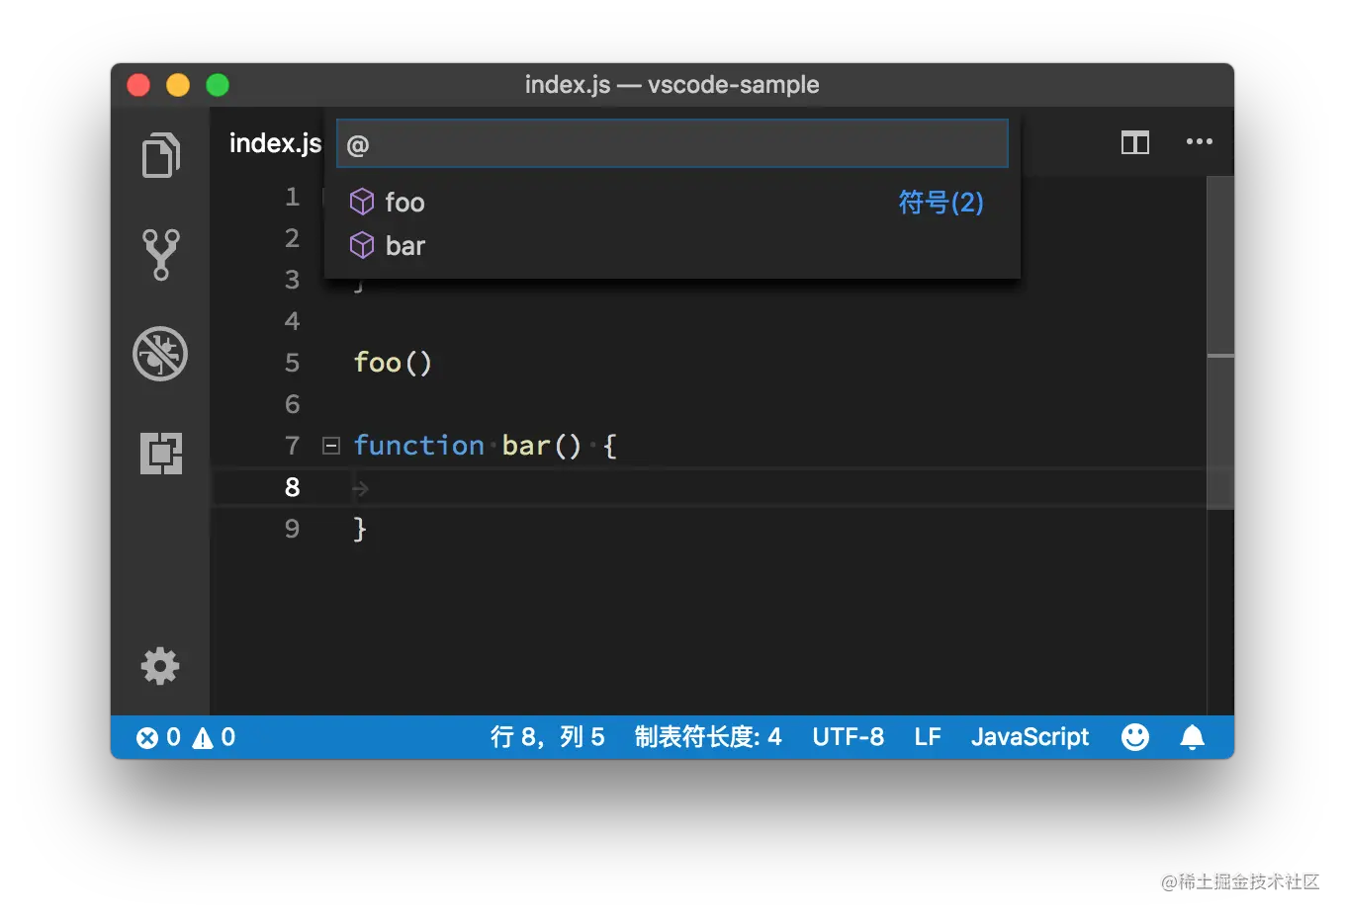The height and width of the screenshot is (917, 1345).
Task: Open the Debug view icon
Action: click(160, 354)
